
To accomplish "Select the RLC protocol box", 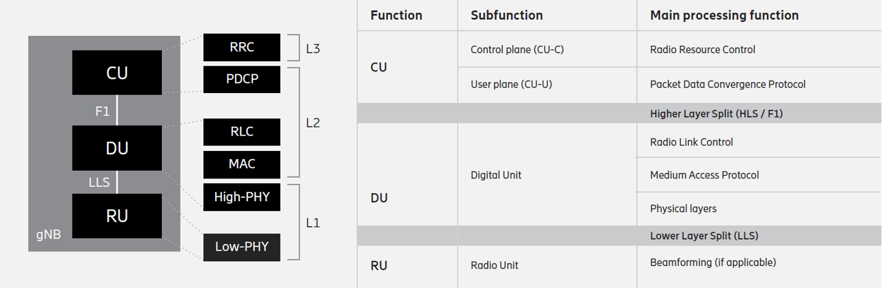I will [242, 132].
